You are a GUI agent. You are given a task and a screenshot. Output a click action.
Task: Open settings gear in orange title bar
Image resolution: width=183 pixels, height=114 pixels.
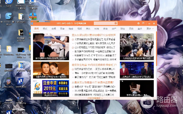138,23
